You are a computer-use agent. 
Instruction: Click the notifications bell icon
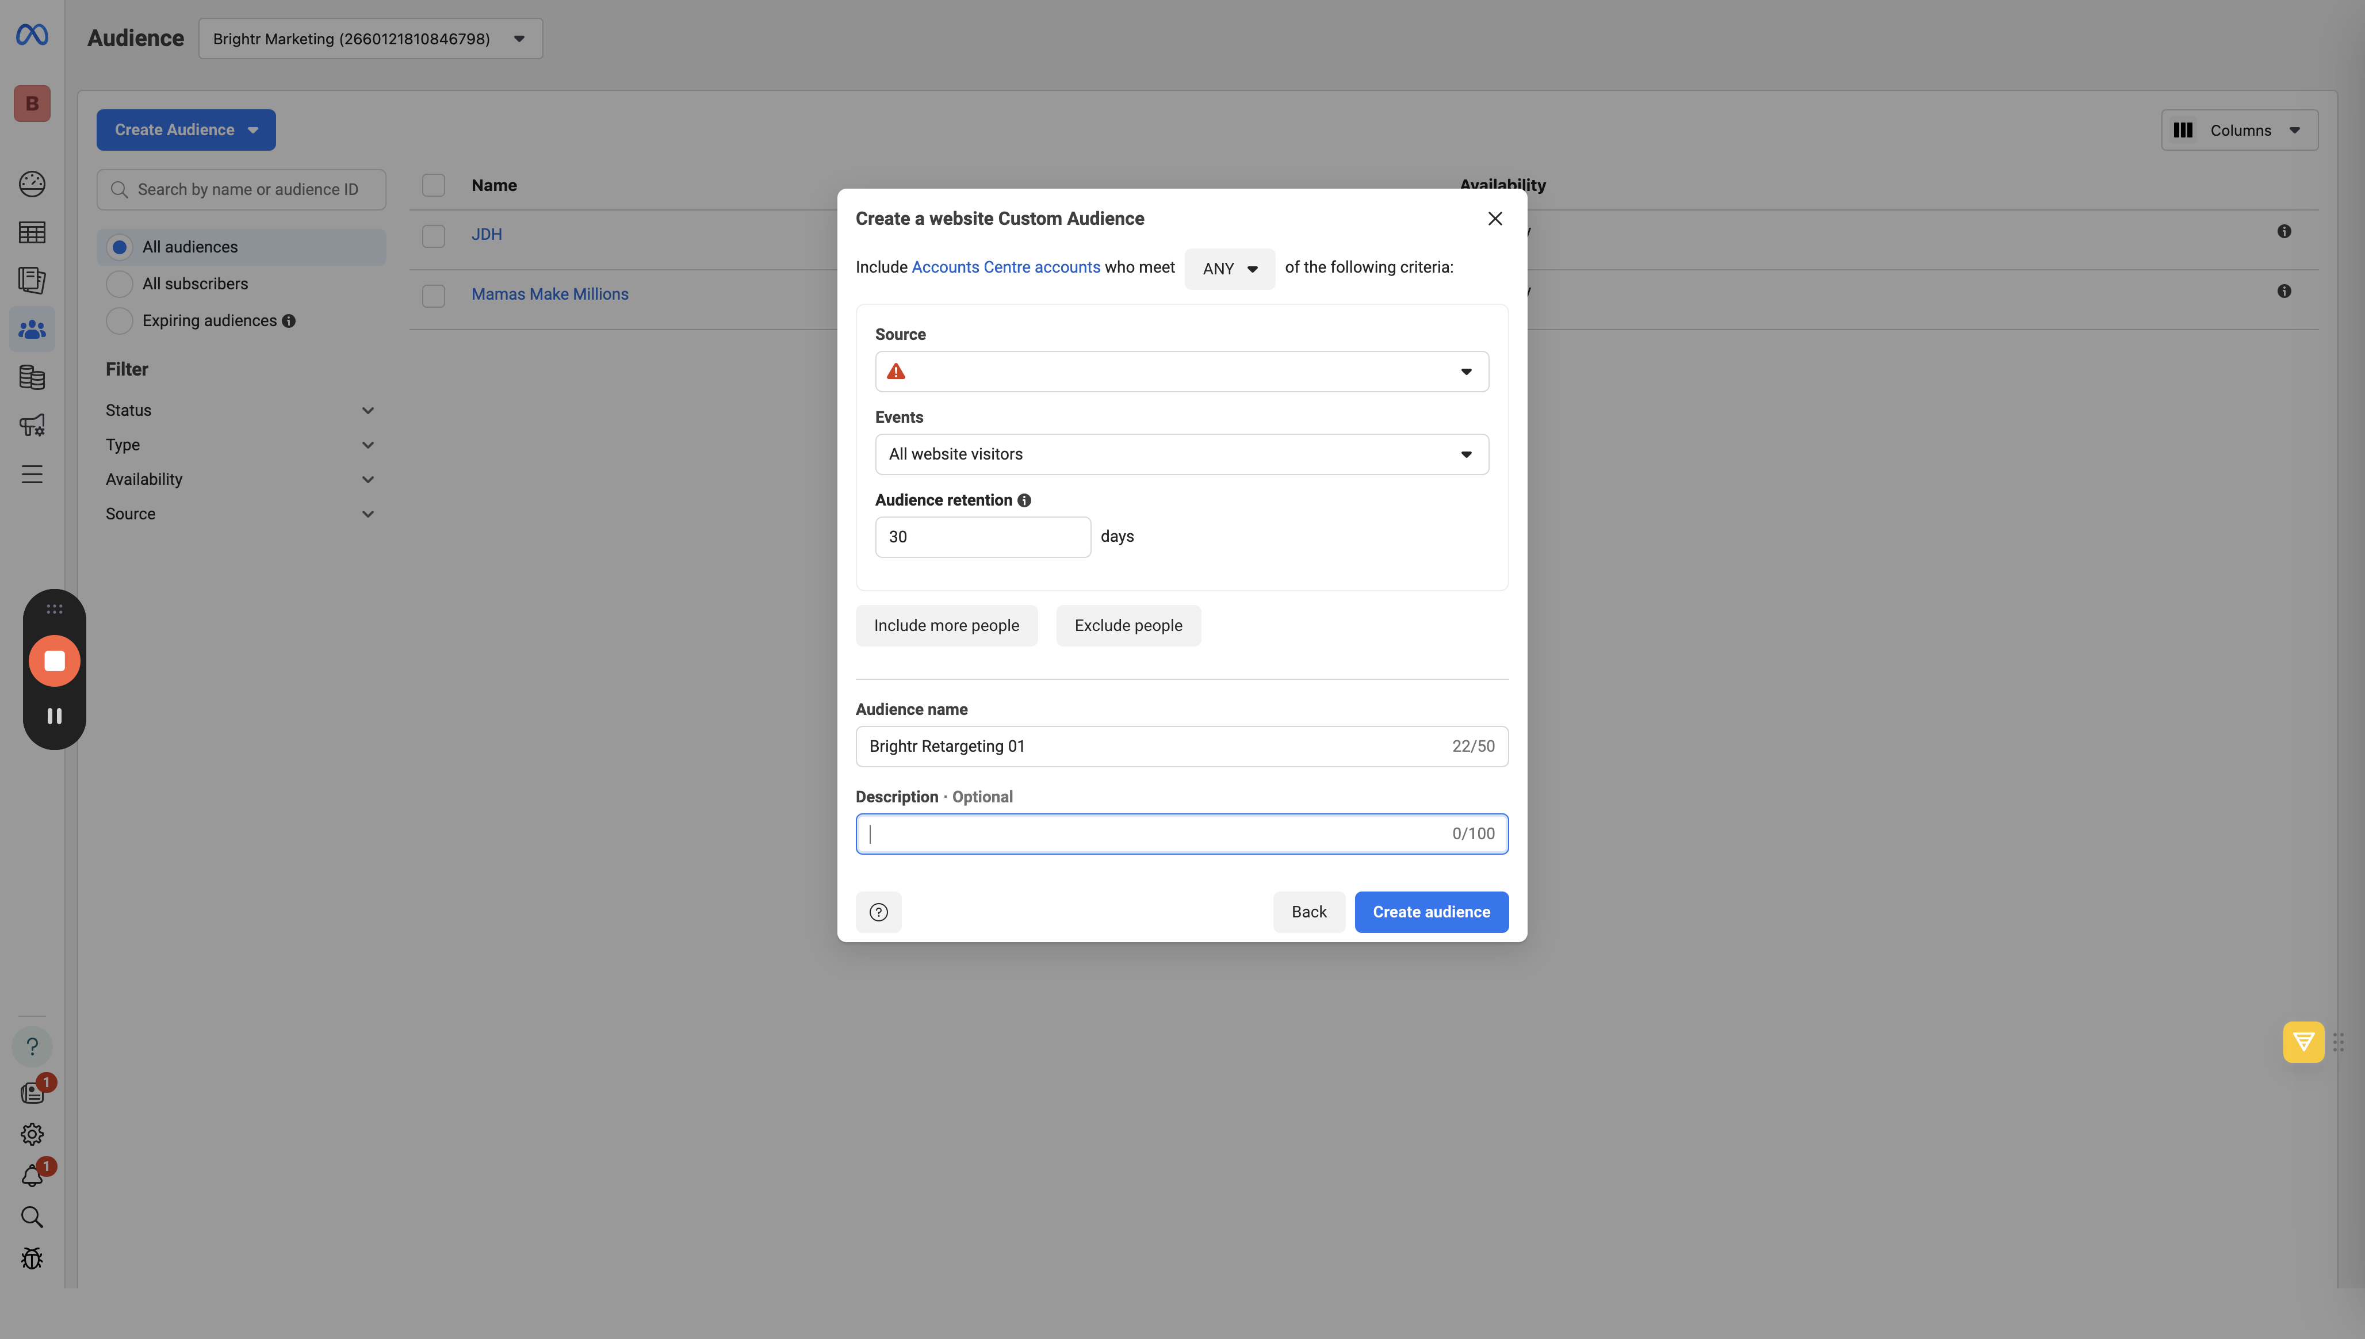point(32,1175)
